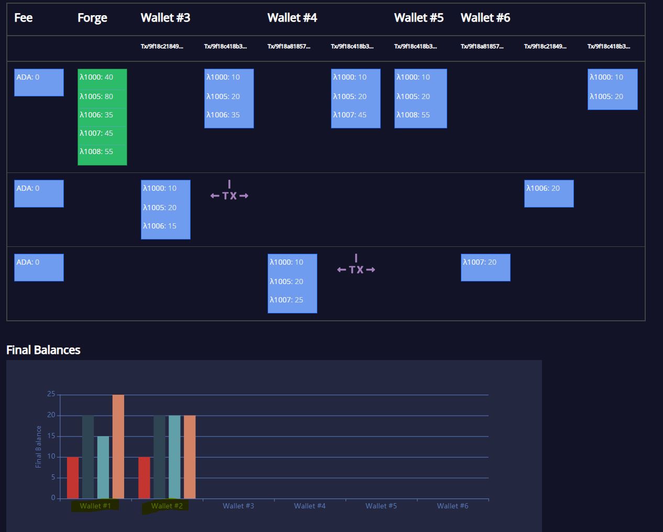This screenshot has width=663, height=532.
Task: Click the highlighted Wallet #2 label below the chart
Action: pyautogui.click(x=167, y=506)
